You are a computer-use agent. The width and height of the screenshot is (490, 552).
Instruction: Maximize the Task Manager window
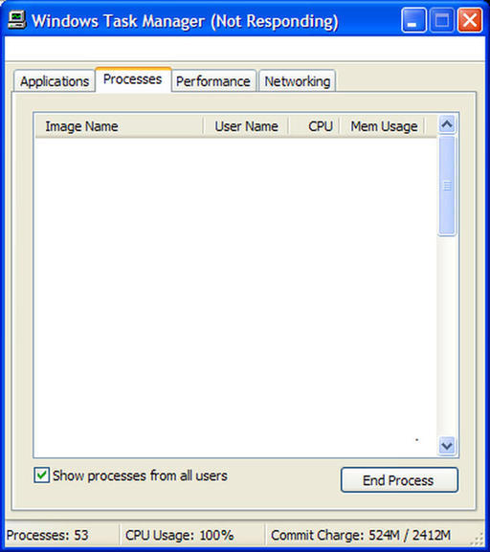pyautogui.click(x=442, y=20)
